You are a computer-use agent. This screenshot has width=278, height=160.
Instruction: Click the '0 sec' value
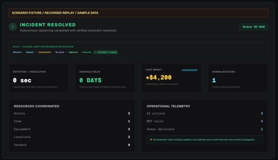tap(22, 80)
